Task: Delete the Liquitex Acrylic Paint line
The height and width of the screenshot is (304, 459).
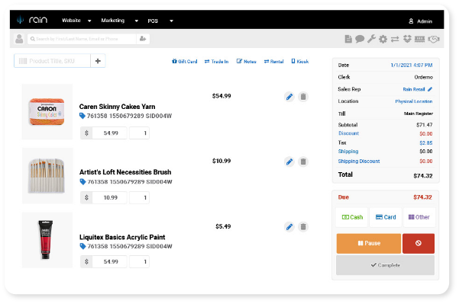Action: (x=303, y=226)
